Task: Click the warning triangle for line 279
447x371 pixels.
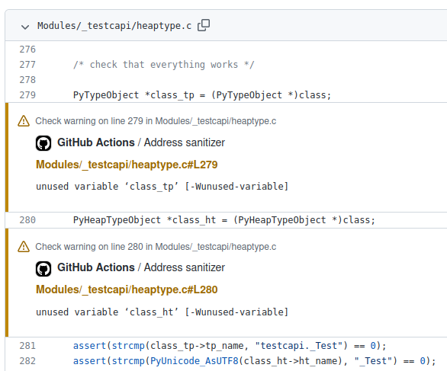Action: point(24,121)
